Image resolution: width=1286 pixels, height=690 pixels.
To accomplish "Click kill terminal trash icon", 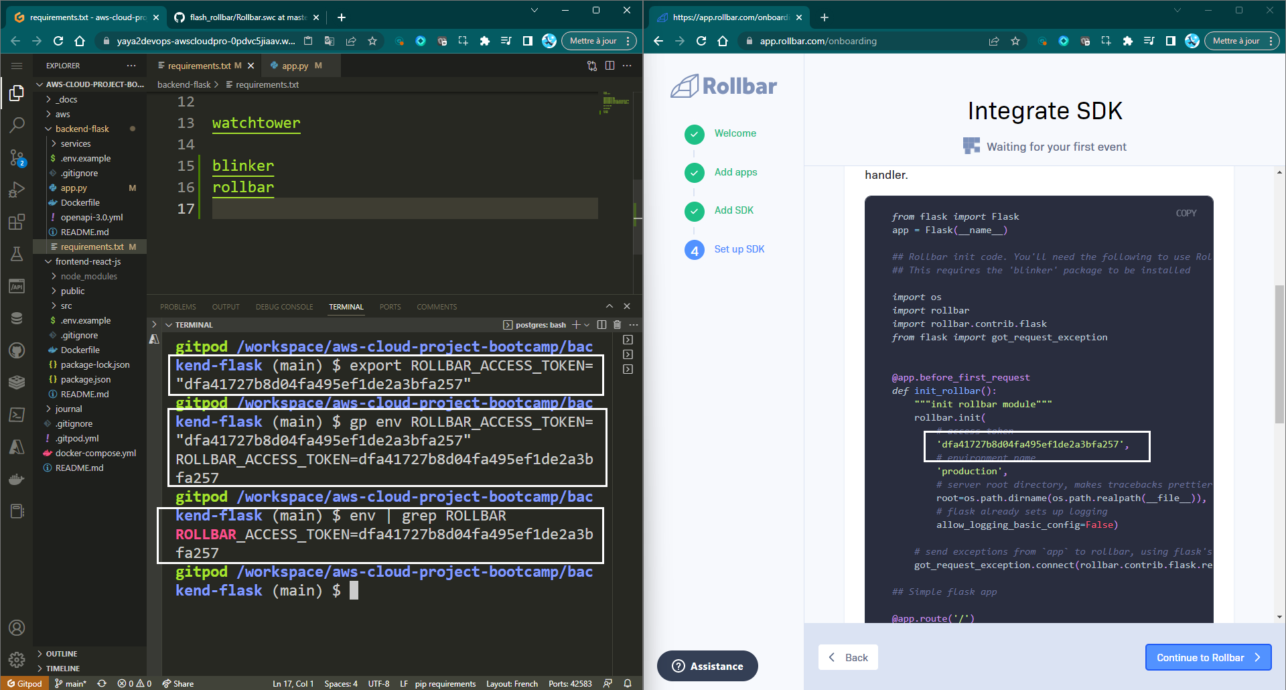I will (x=617, y=325).
